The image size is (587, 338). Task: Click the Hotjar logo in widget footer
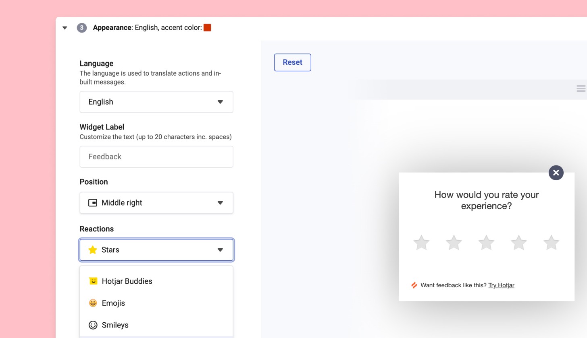tap(414, 285)
